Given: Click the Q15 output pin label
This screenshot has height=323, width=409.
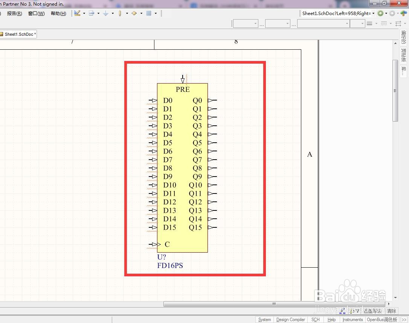Looking at the screenshot, I should coord(195,227).
